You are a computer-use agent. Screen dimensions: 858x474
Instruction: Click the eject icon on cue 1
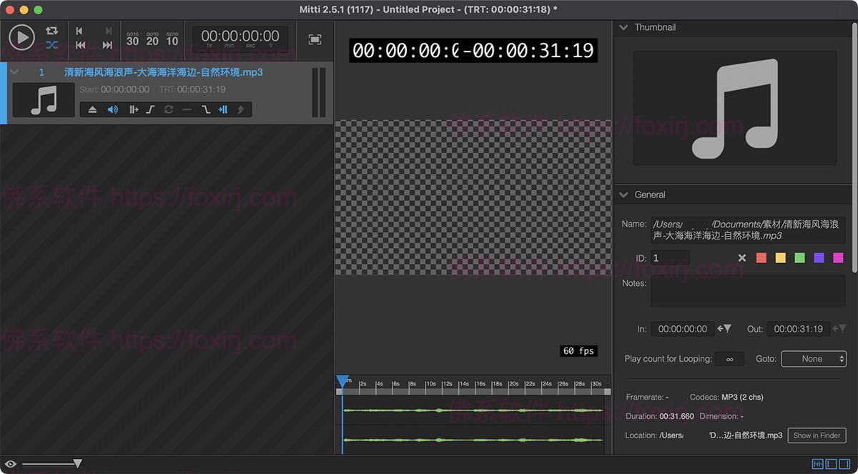coord(92,109)
